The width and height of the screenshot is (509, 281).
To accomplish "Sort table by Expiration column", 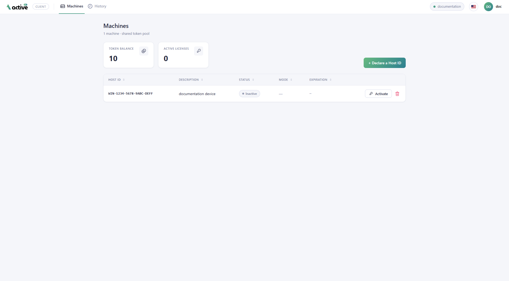I will 320,80.
